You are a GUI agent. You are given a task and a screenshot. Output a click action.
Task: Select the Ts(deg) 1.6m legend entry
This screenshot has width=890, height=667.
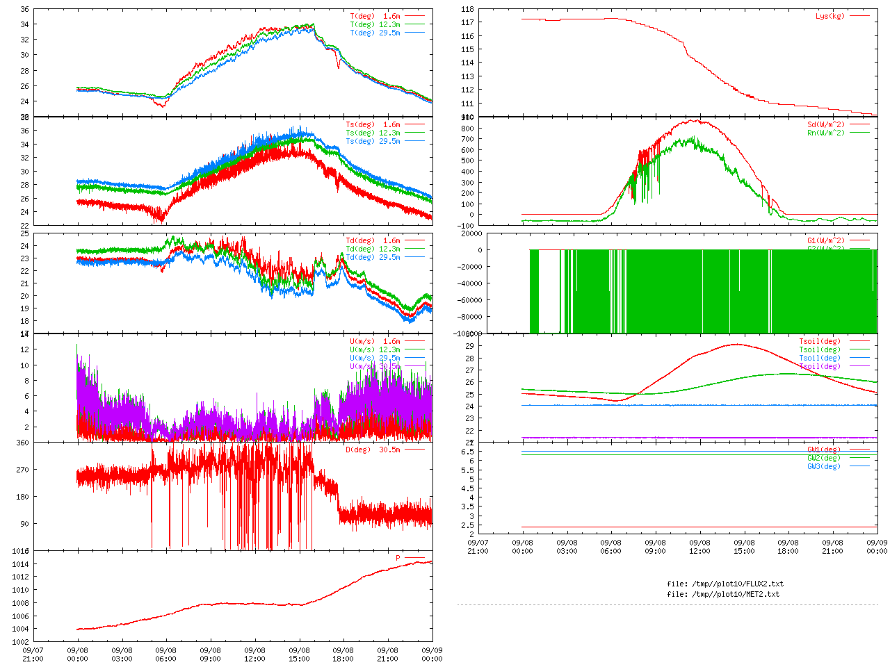[x=373, y=124]
